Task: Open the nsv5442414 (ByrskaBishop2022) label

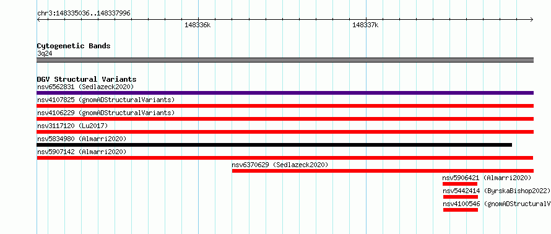Action: (496, 191)
